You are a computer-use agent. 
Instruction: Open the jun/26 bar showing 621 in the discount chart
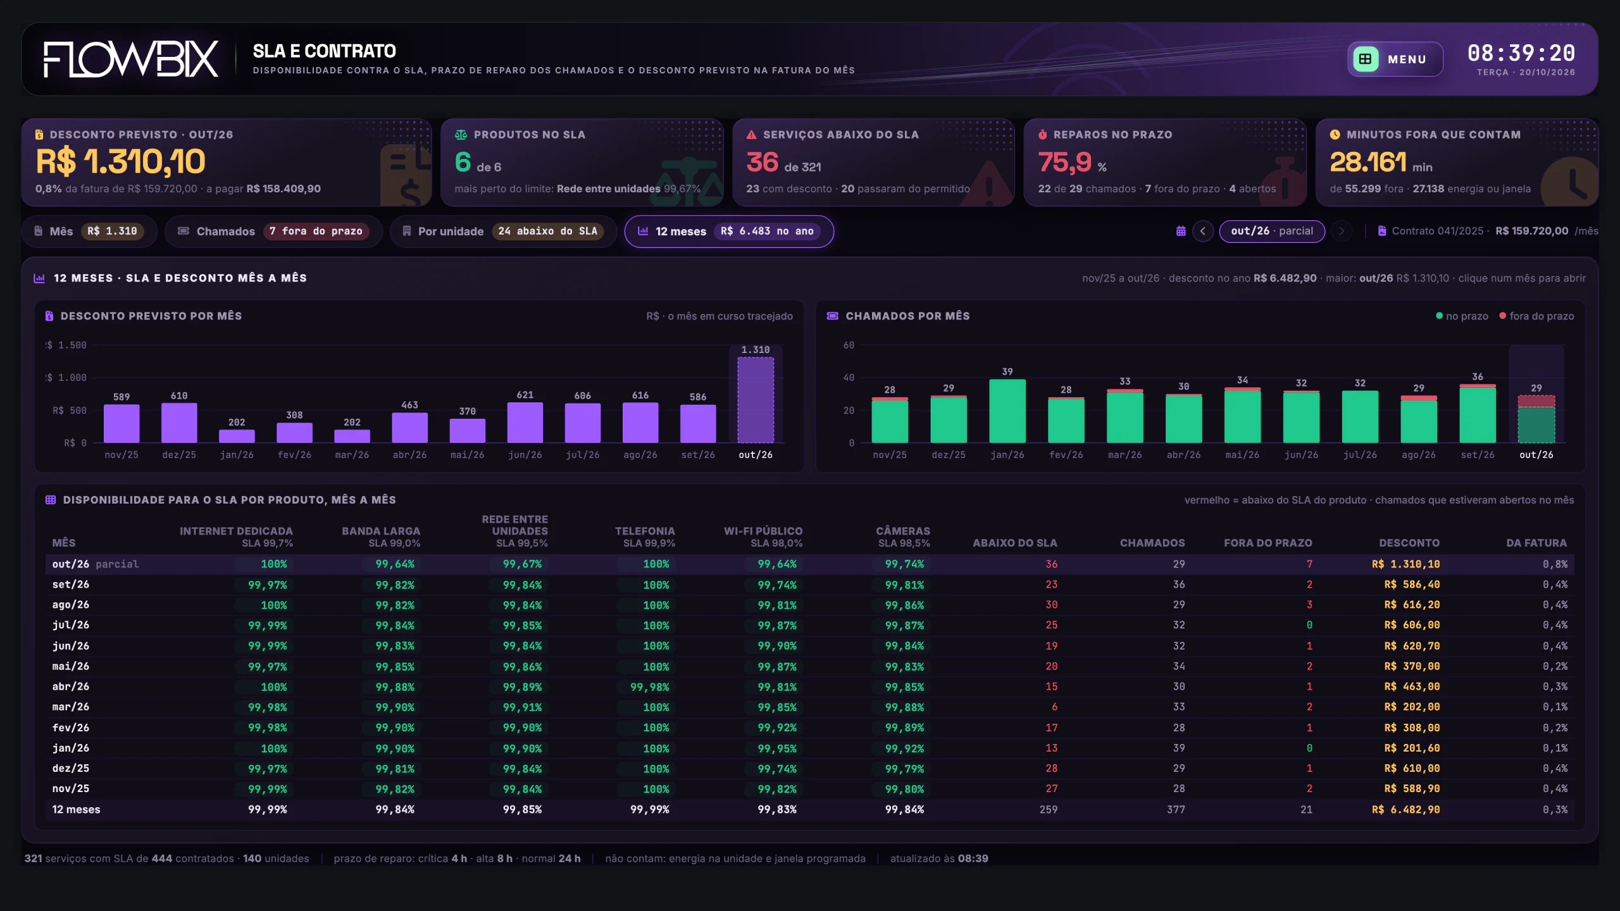pos(525,423)
